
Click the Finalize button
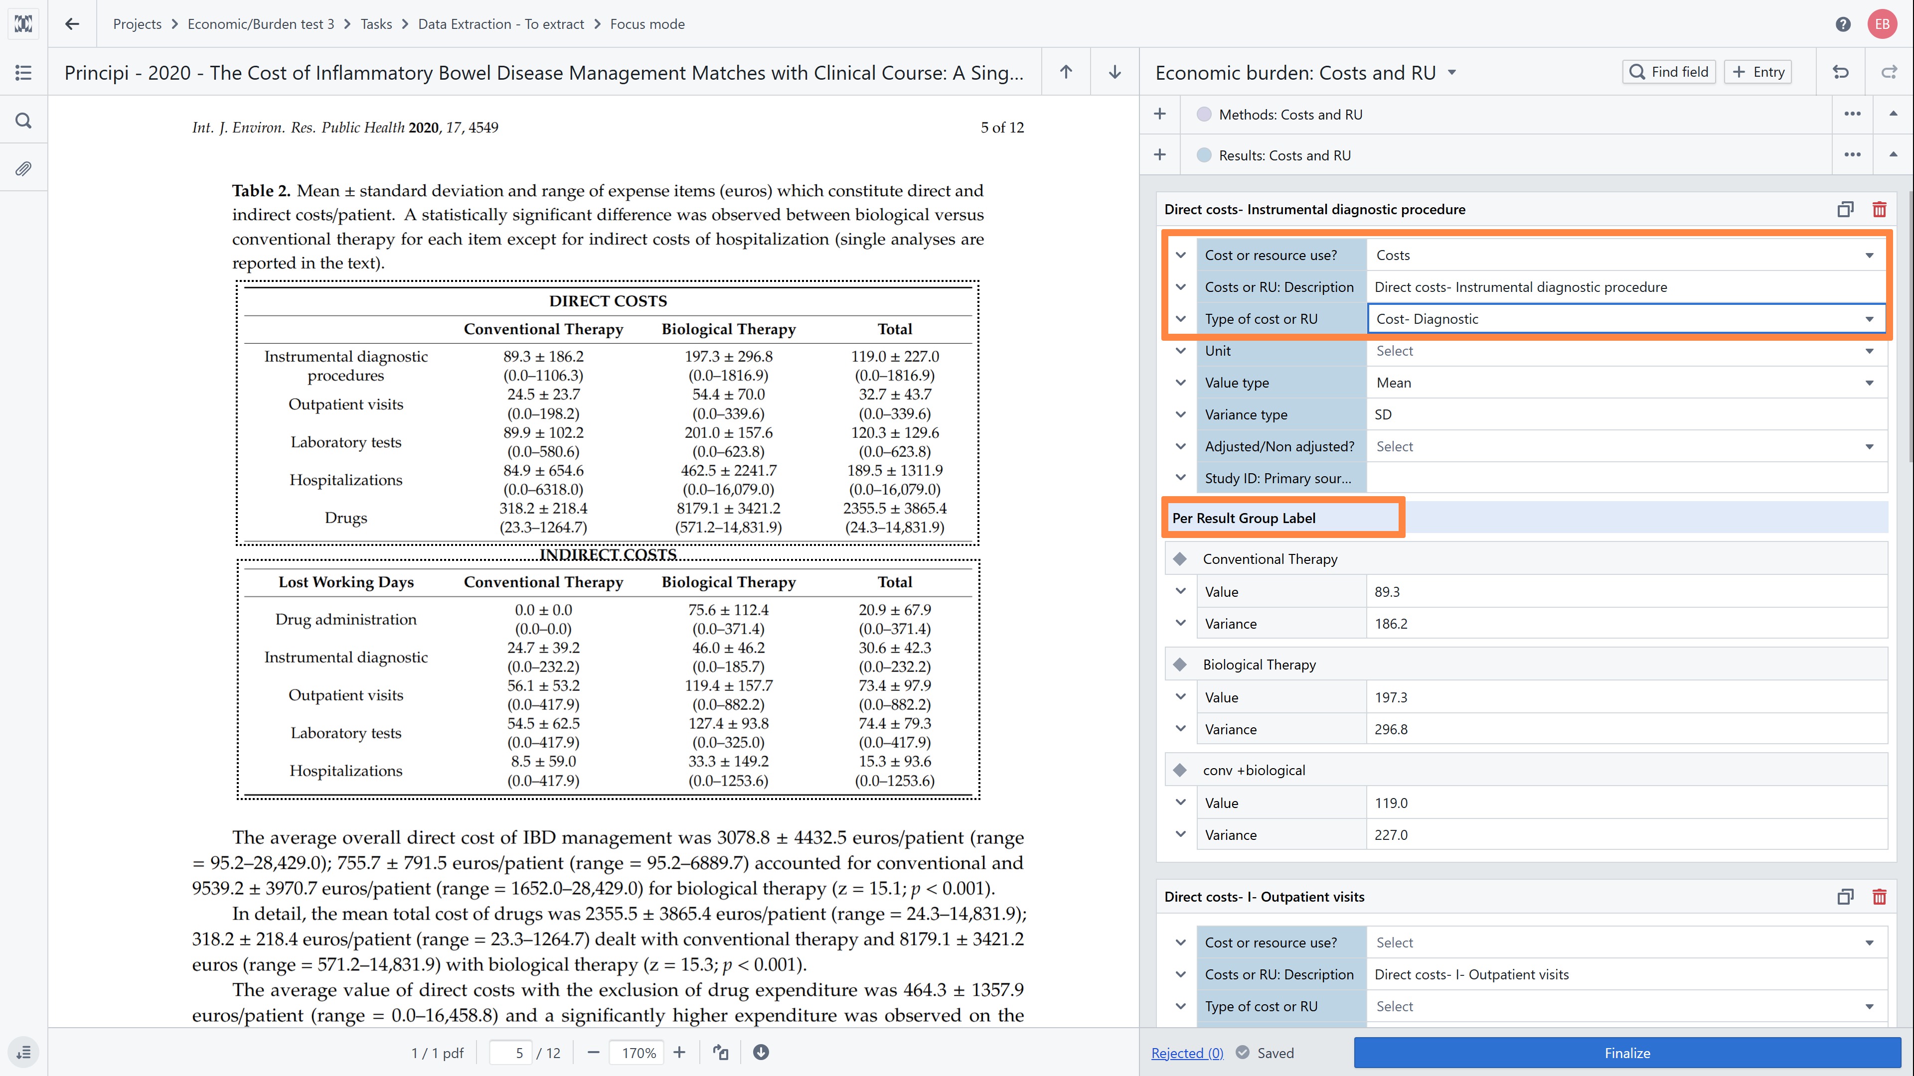coord(1627,1053)
